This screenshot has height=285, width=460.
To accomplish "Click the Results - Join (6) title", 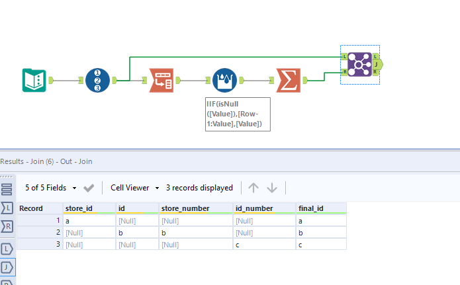I will [x=46, y=161].
